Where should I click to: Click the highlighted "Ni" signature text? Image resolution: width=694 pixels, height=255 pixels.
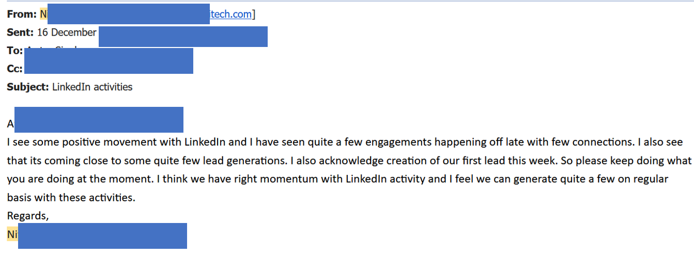coord(12,235)
